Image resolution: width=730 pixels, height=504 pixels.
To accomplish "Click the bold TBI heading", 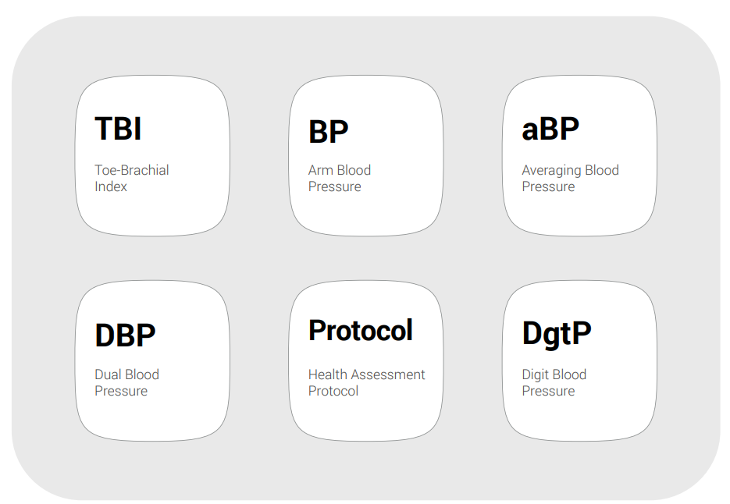I will [x=118, y=130].
